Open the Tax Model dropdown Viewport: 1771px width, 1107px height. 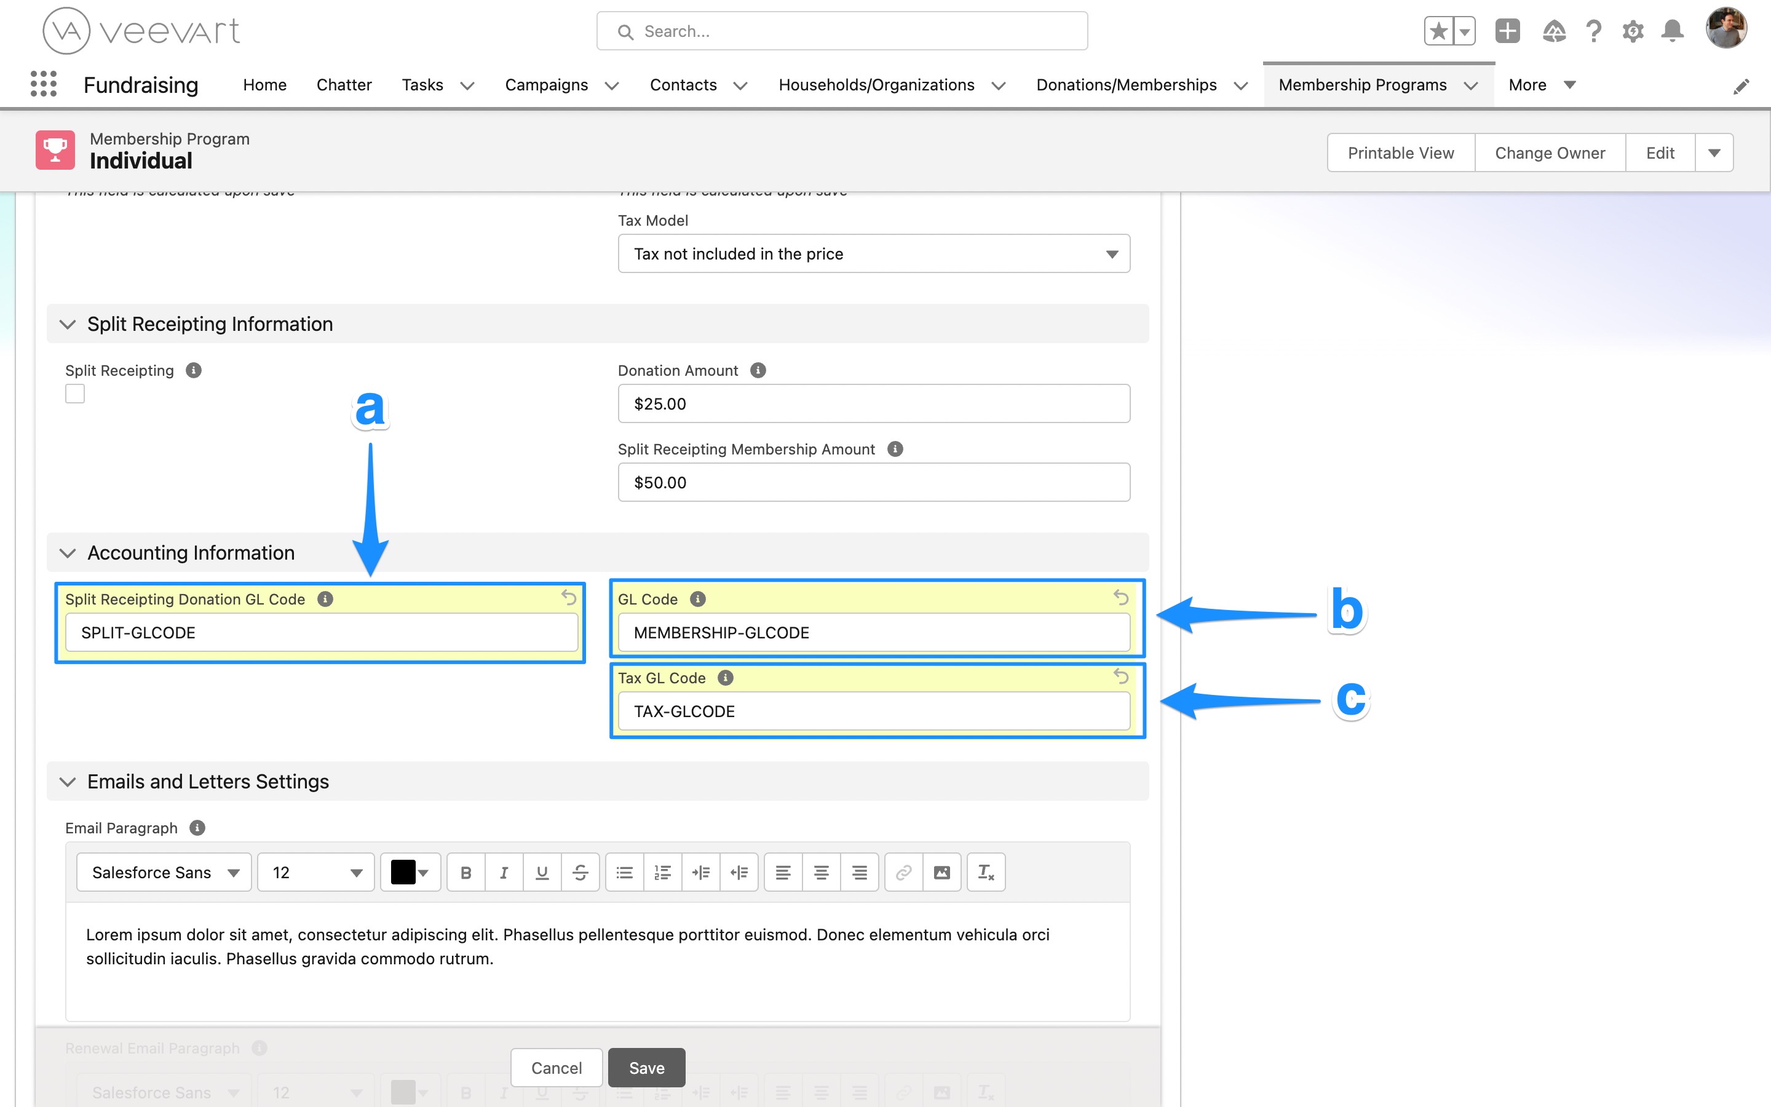tap(873, 253)
